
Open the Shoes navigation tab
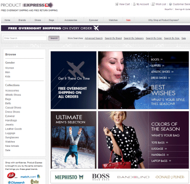tap(38, 20)
